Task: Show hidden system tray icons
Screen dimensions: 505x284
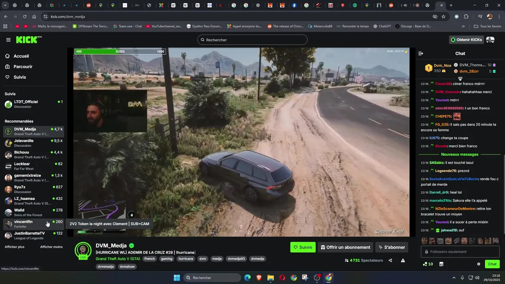Action: coord(454,278)
